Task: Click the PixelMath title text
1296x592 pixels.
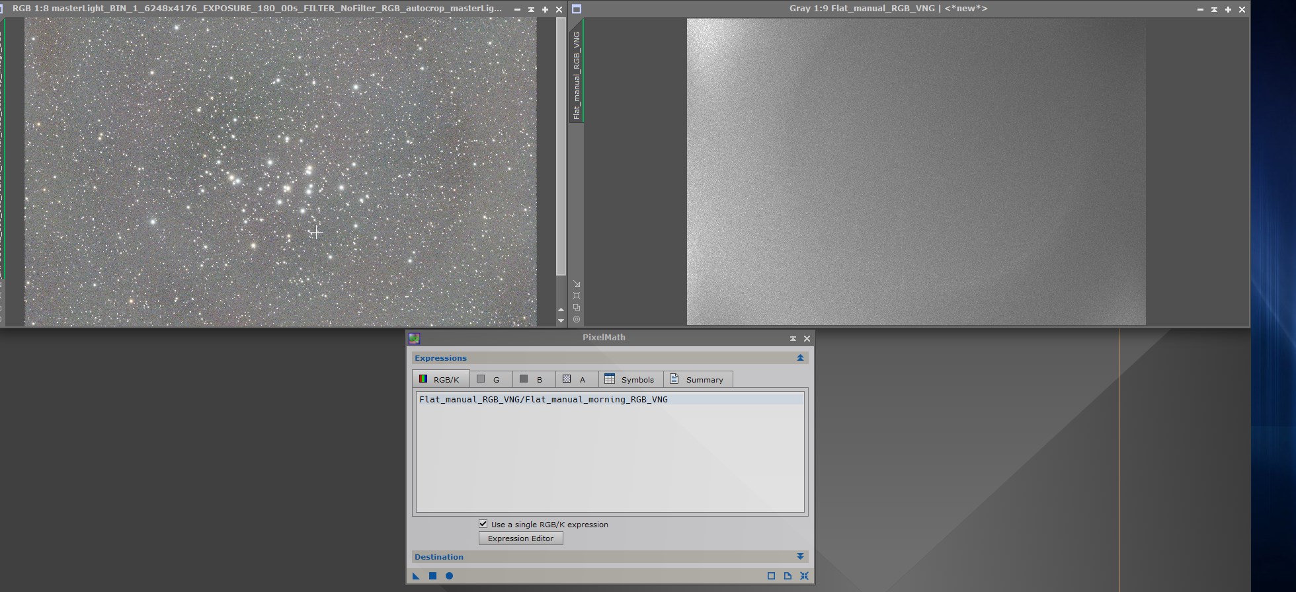Action: coord(604,338)
